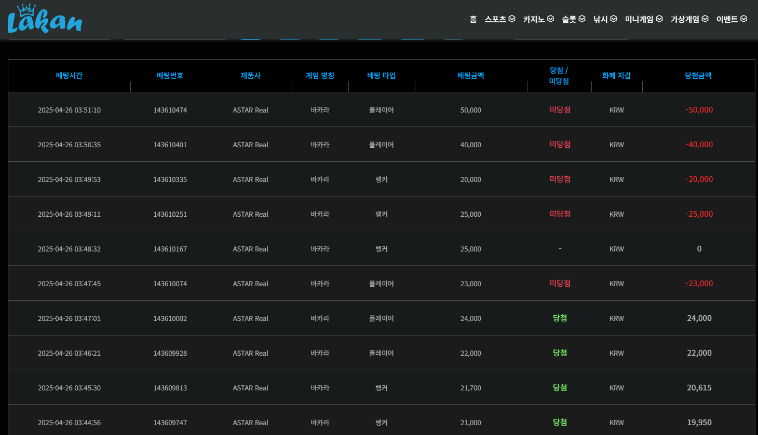Click the red -50,000 payout amount

click(x=699, y=110)
